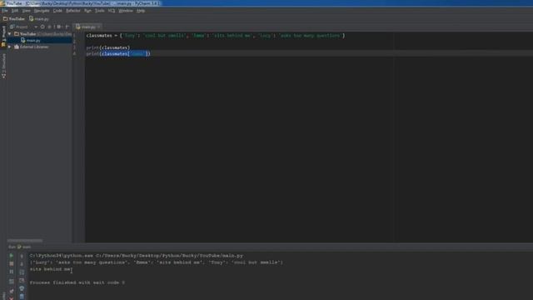Close the main.py editor tab

[x=99, y=27]
